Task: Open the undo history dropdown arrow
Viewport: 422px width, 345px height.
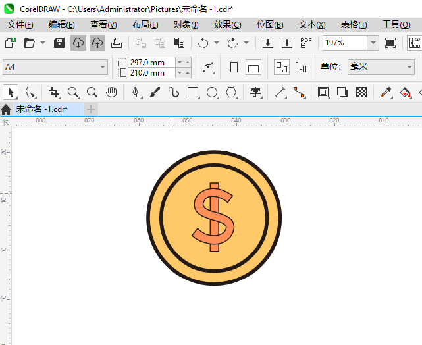Action: 217,43
